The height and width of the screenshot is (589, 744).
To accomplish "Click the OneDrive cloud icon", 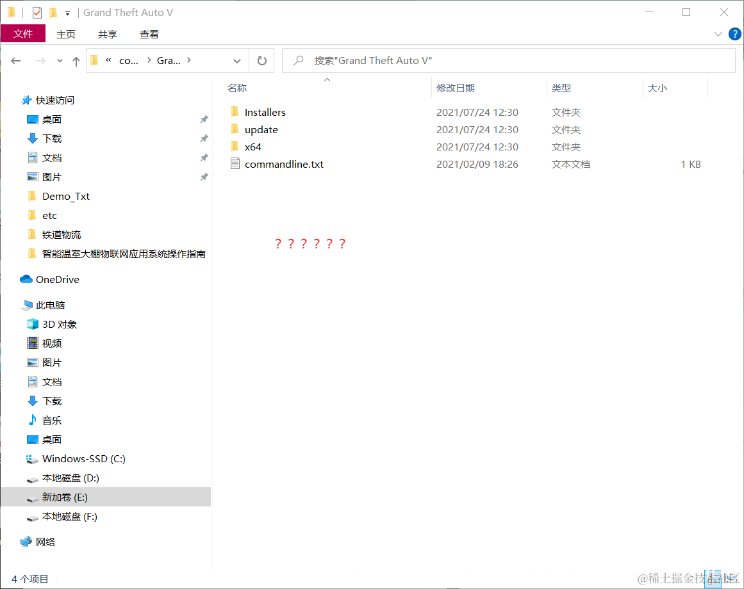I will [26, 279].
